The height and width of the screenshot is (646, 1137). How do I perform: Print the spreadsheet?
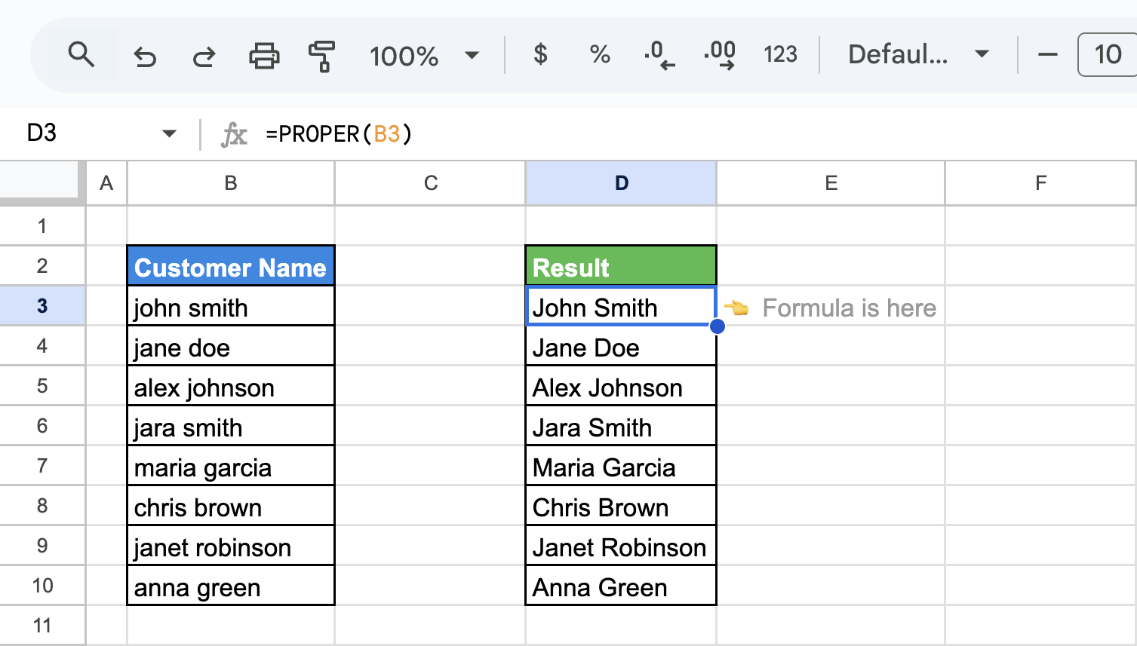(x=264, y=56)
